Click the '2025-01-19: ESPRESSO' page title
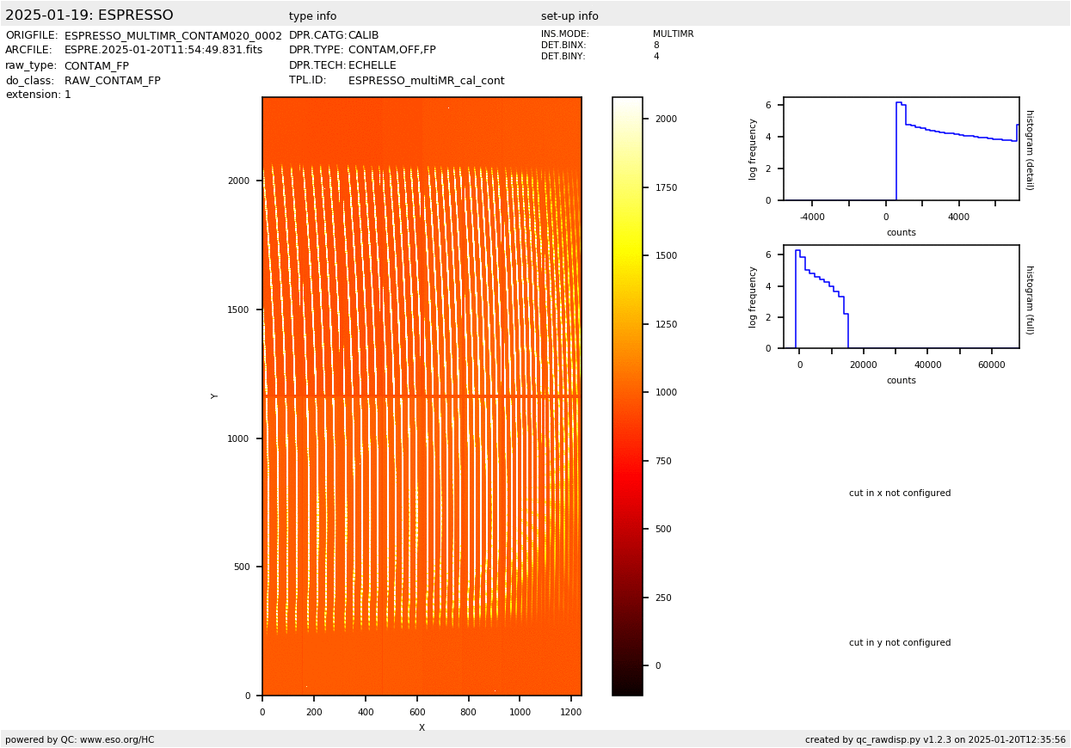The height and width of the screenshot is (748, 1071). pyautogui.click(x=89, y=15)
